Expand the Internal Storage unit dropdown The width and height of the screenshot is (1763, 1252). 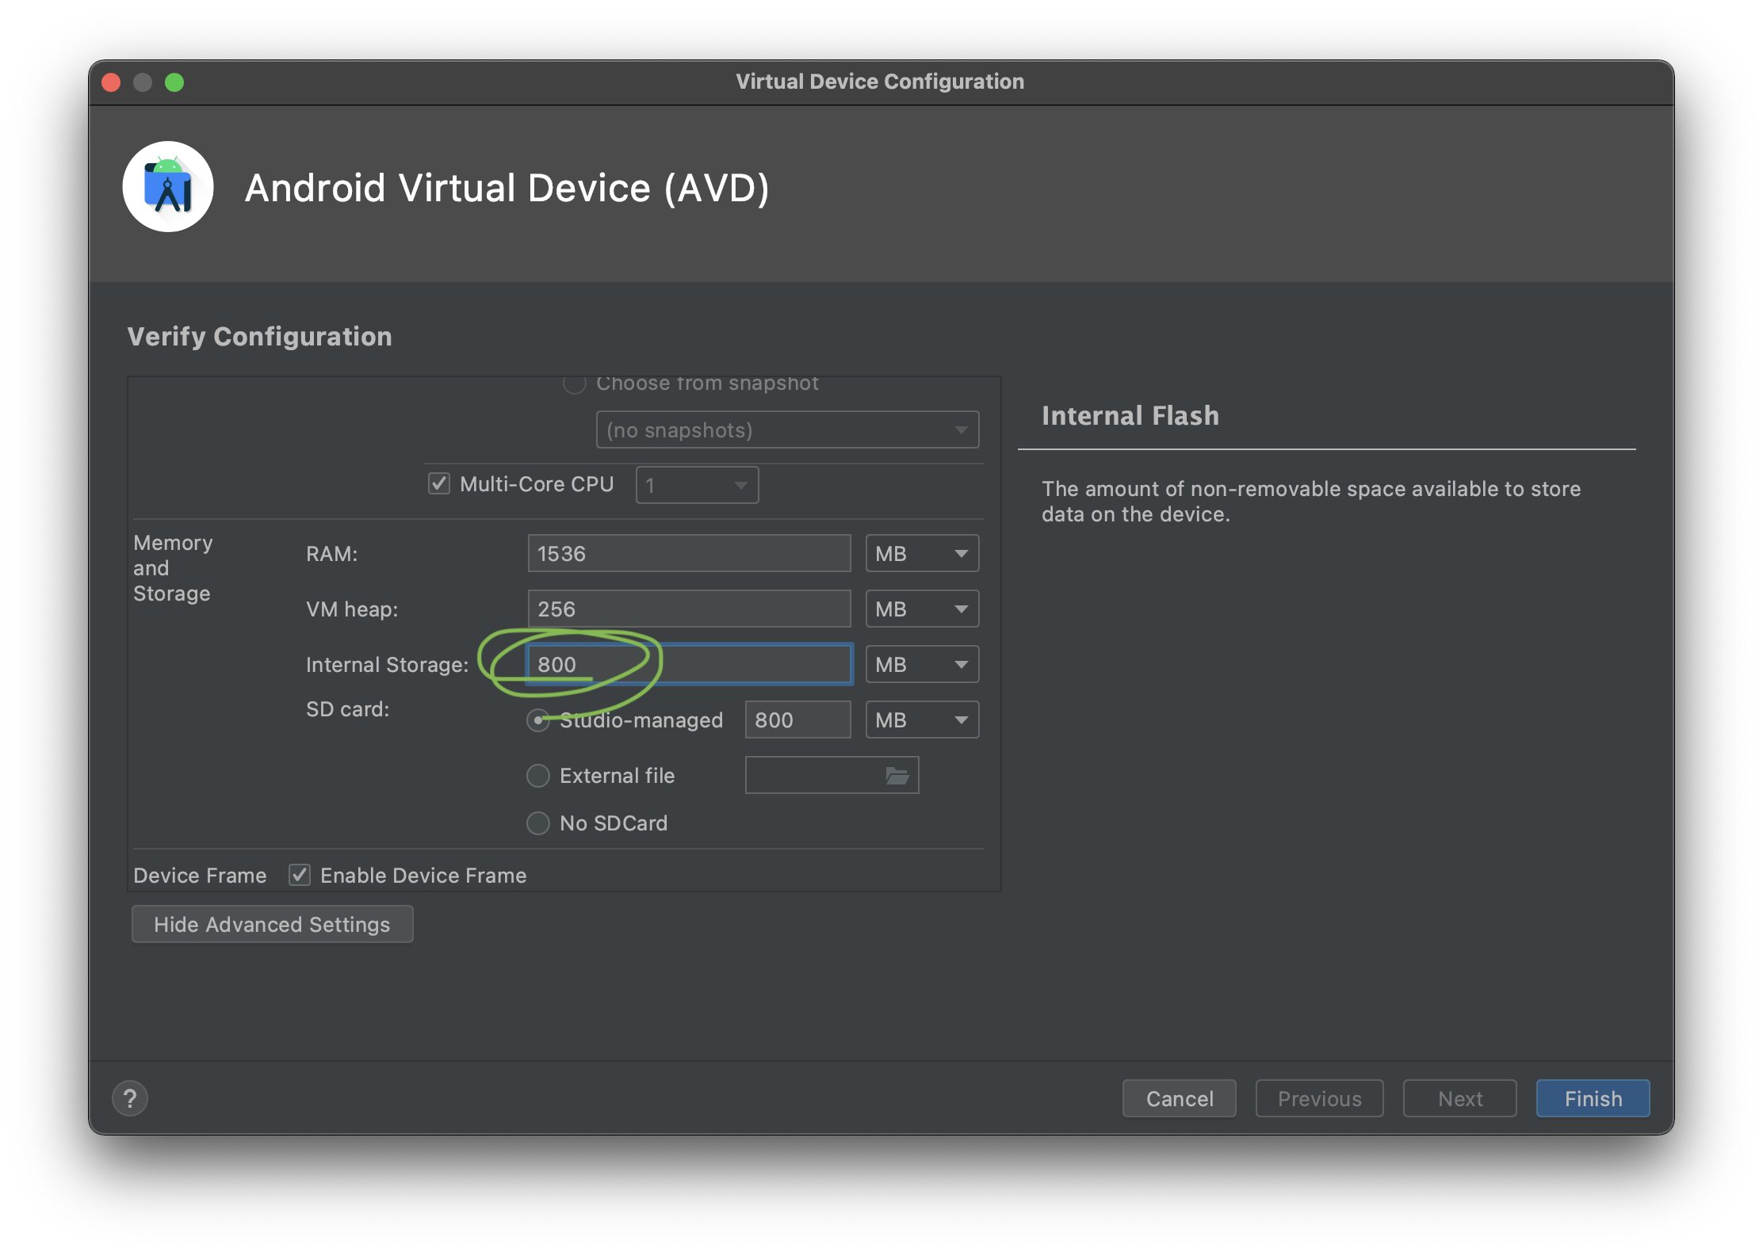pos(922,665)
